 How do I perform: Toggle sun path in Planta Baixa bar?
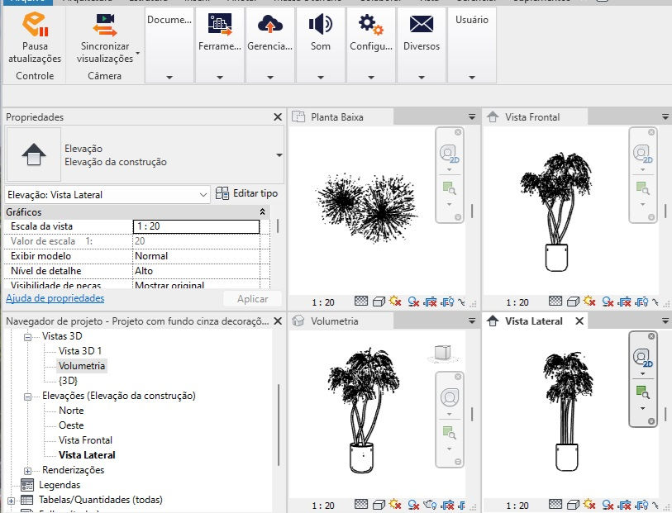(x=395, y=301)
